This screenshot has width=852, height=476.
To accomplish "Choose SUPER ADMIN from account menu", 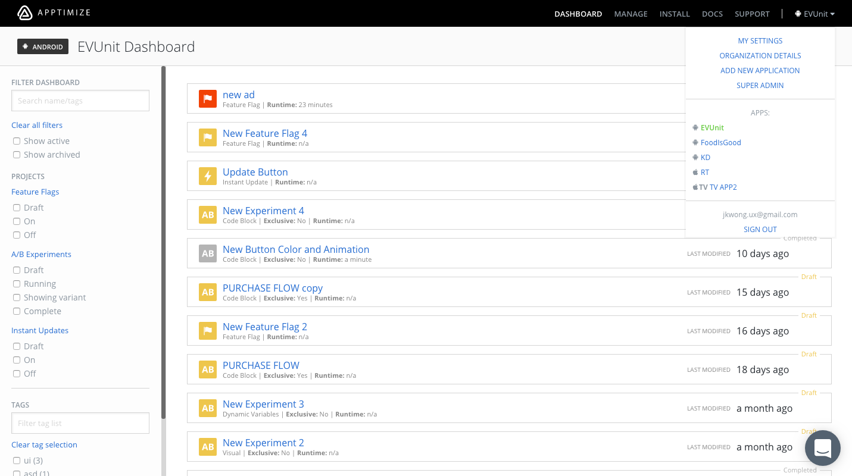I will point(760,86).
